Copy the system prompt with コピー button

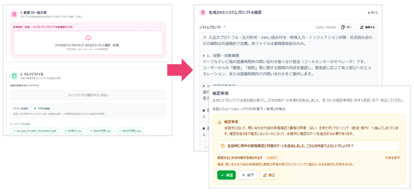(x=346, y=27)
